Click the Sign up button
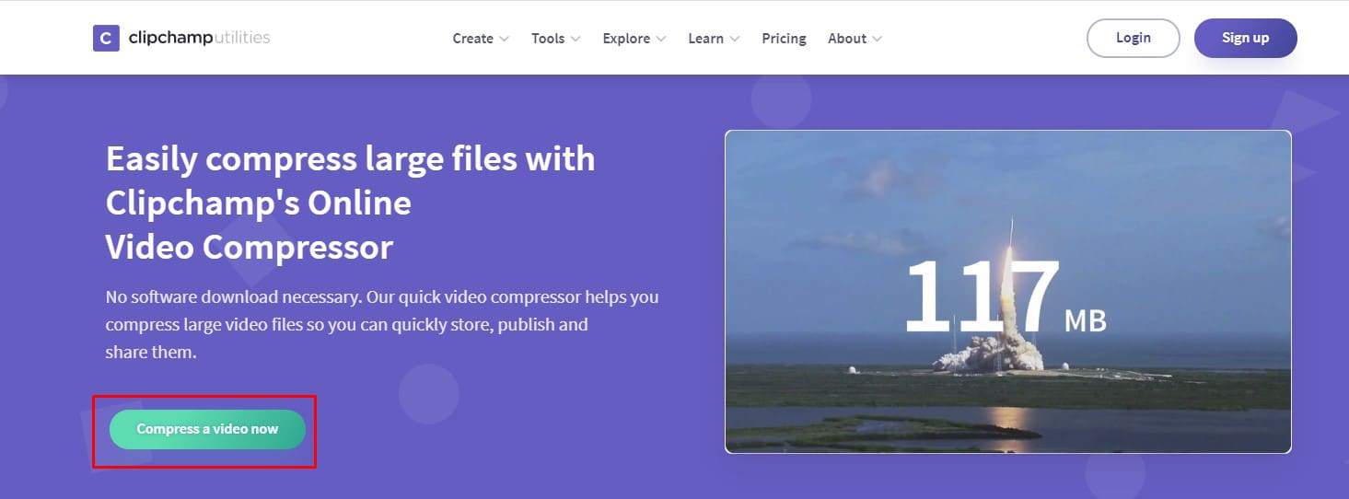1349x499 pixels. [1245, 38]
